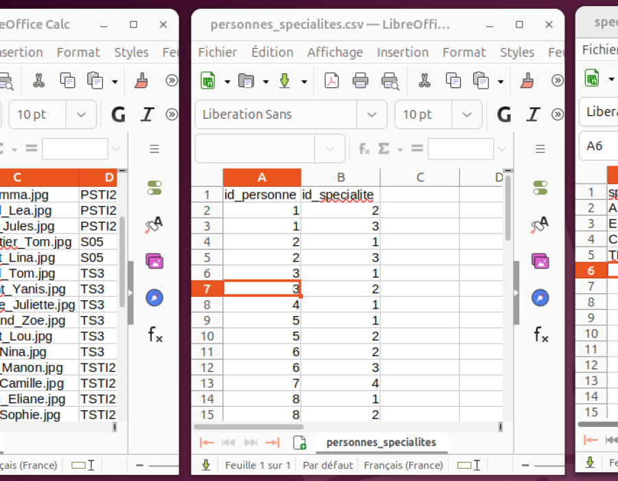Open the Properties sidebar deck in the middle window
This screenshot has width=618, height=481.
[x=540, y=188]
